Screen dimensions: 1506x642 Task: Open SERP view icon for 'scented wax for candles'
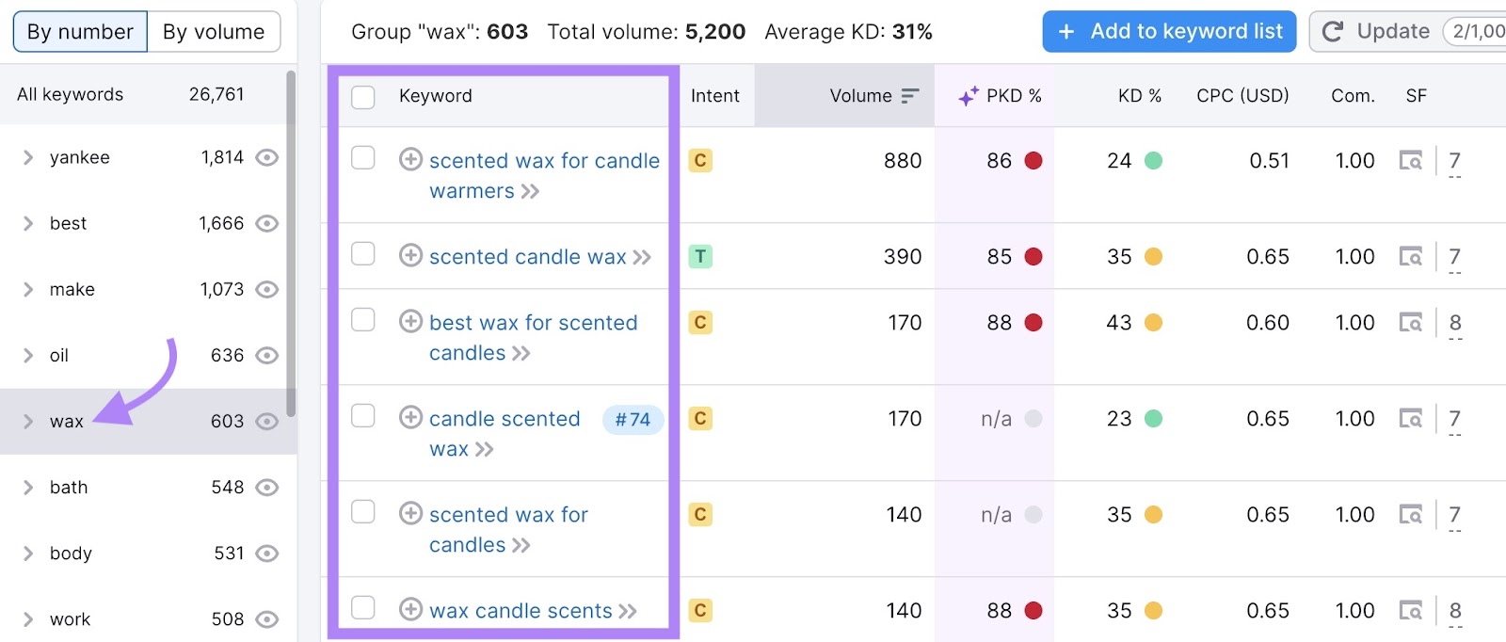[1410, 515]
